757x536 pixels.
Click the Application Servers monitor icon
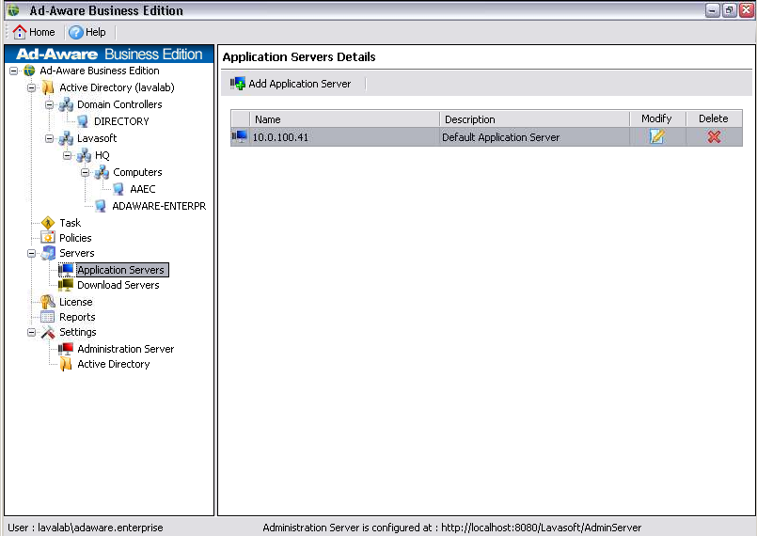pos(66,270)
